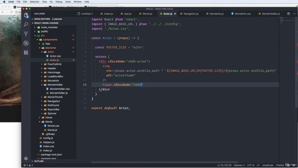298x168 pixels.
Task: Collapse the MovieInfoBar folder
Action: tap(55, 84)
